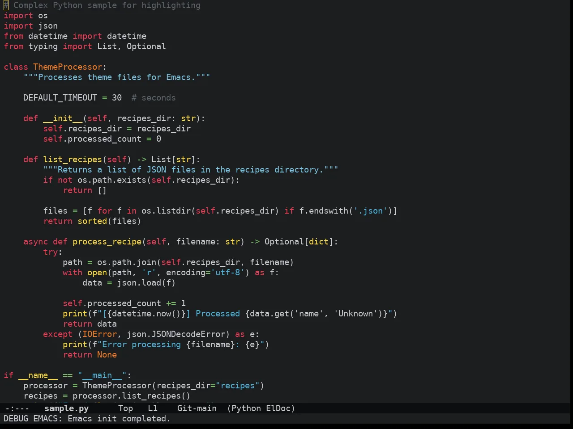Click the open builtin in the with statement
Screen dimensions: 573x429
[x=97, y=273]
